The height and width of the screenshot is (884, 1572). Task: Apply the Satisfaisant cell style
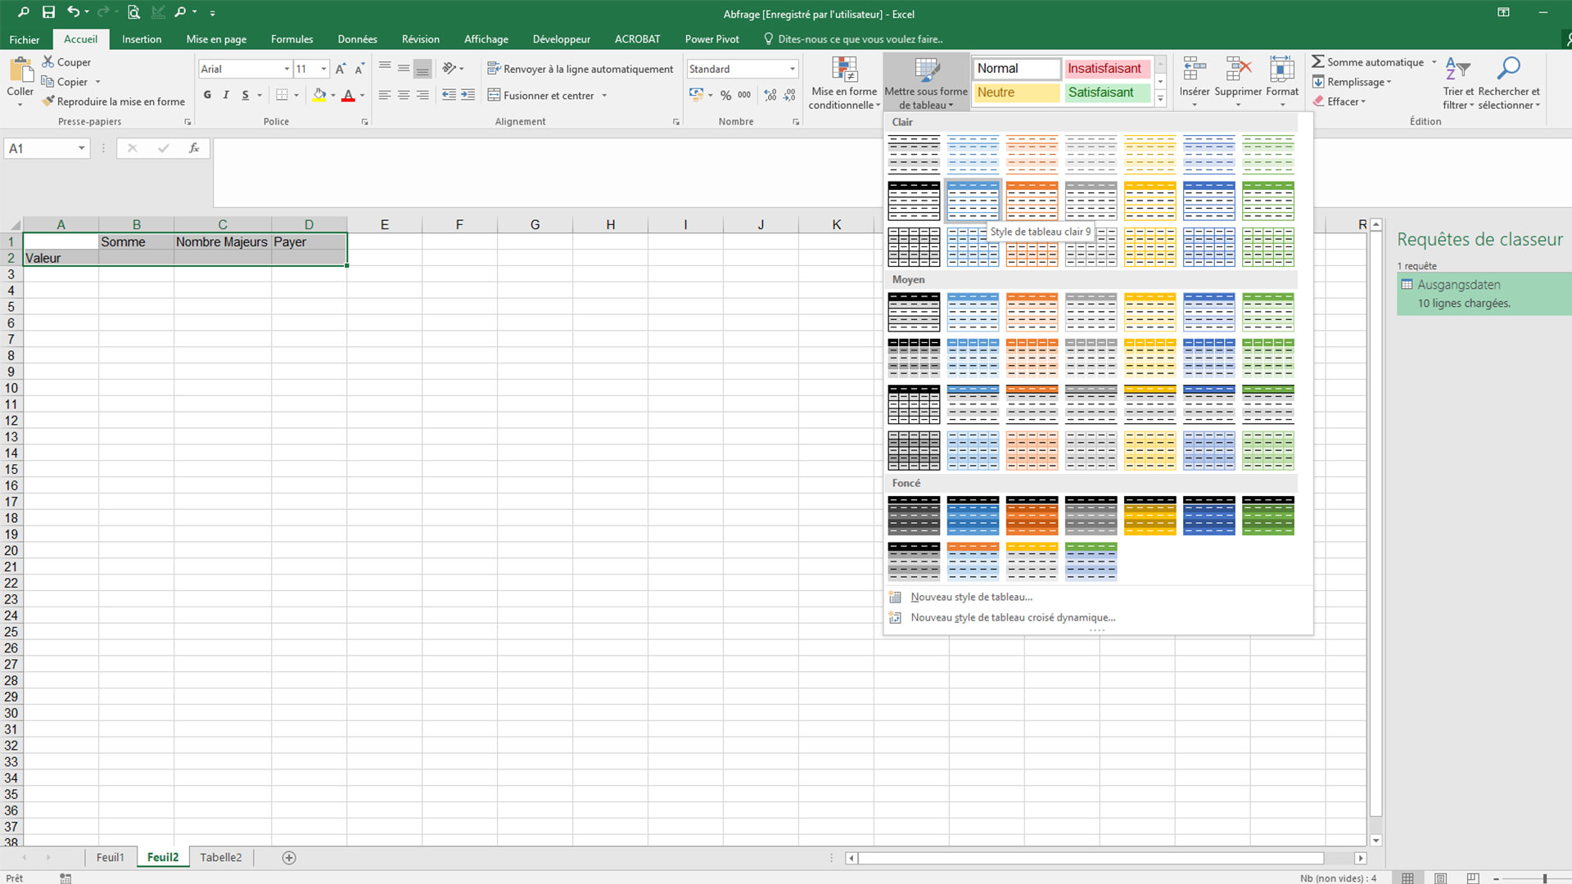[x=1107, y=92]
